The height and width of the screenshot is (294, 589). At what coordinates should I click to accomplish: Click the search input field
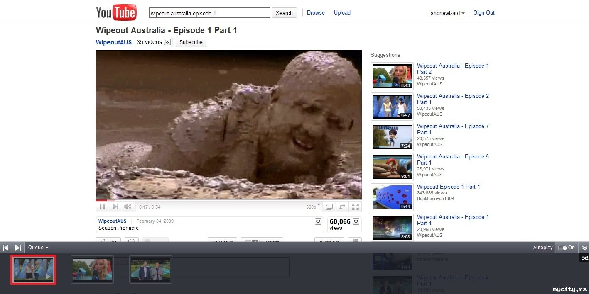(x=210, y=13)
